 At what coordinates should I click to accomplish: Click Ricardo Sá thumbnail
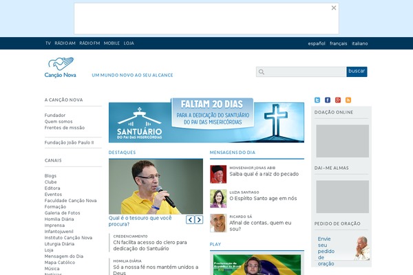point(218,223)
